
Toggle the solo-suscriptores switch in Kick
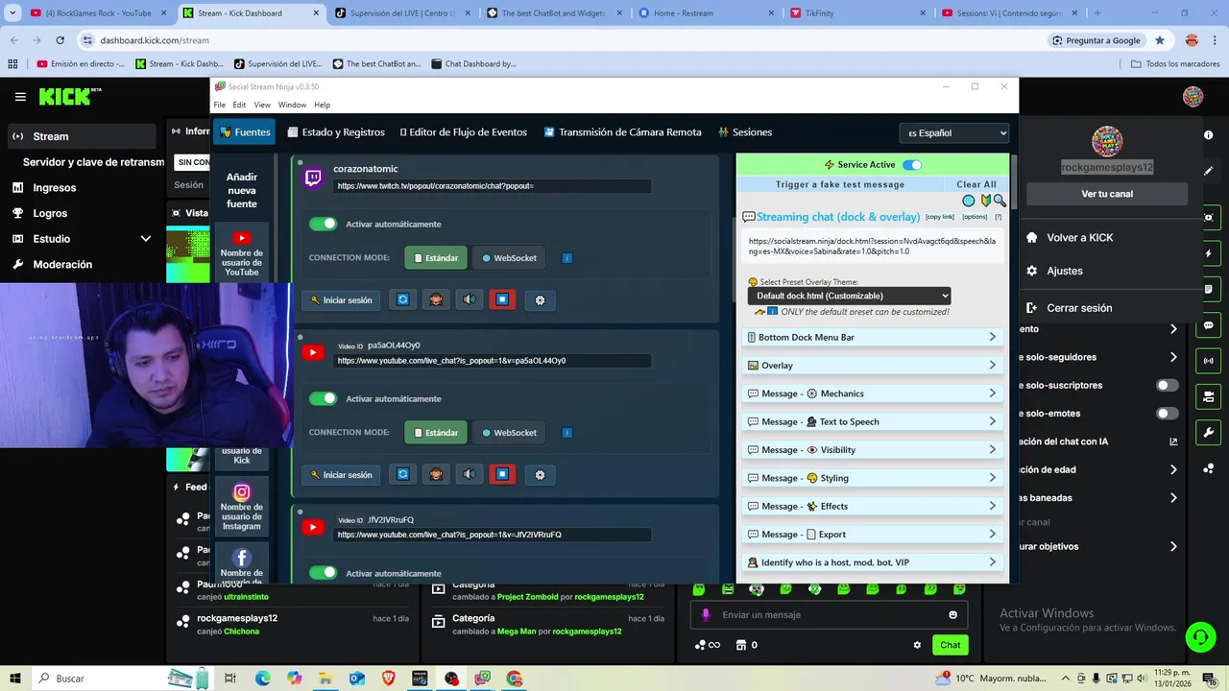coord(1167,386)
